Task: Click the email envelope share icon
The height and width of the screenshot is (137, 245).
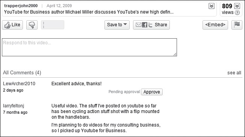Action: [138, 25]
